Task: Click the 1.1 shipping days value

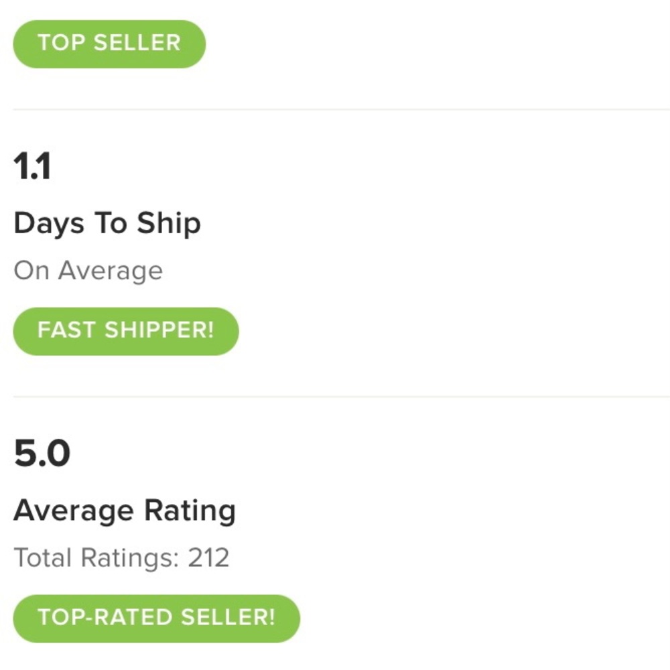Action: tap(32, 167)
